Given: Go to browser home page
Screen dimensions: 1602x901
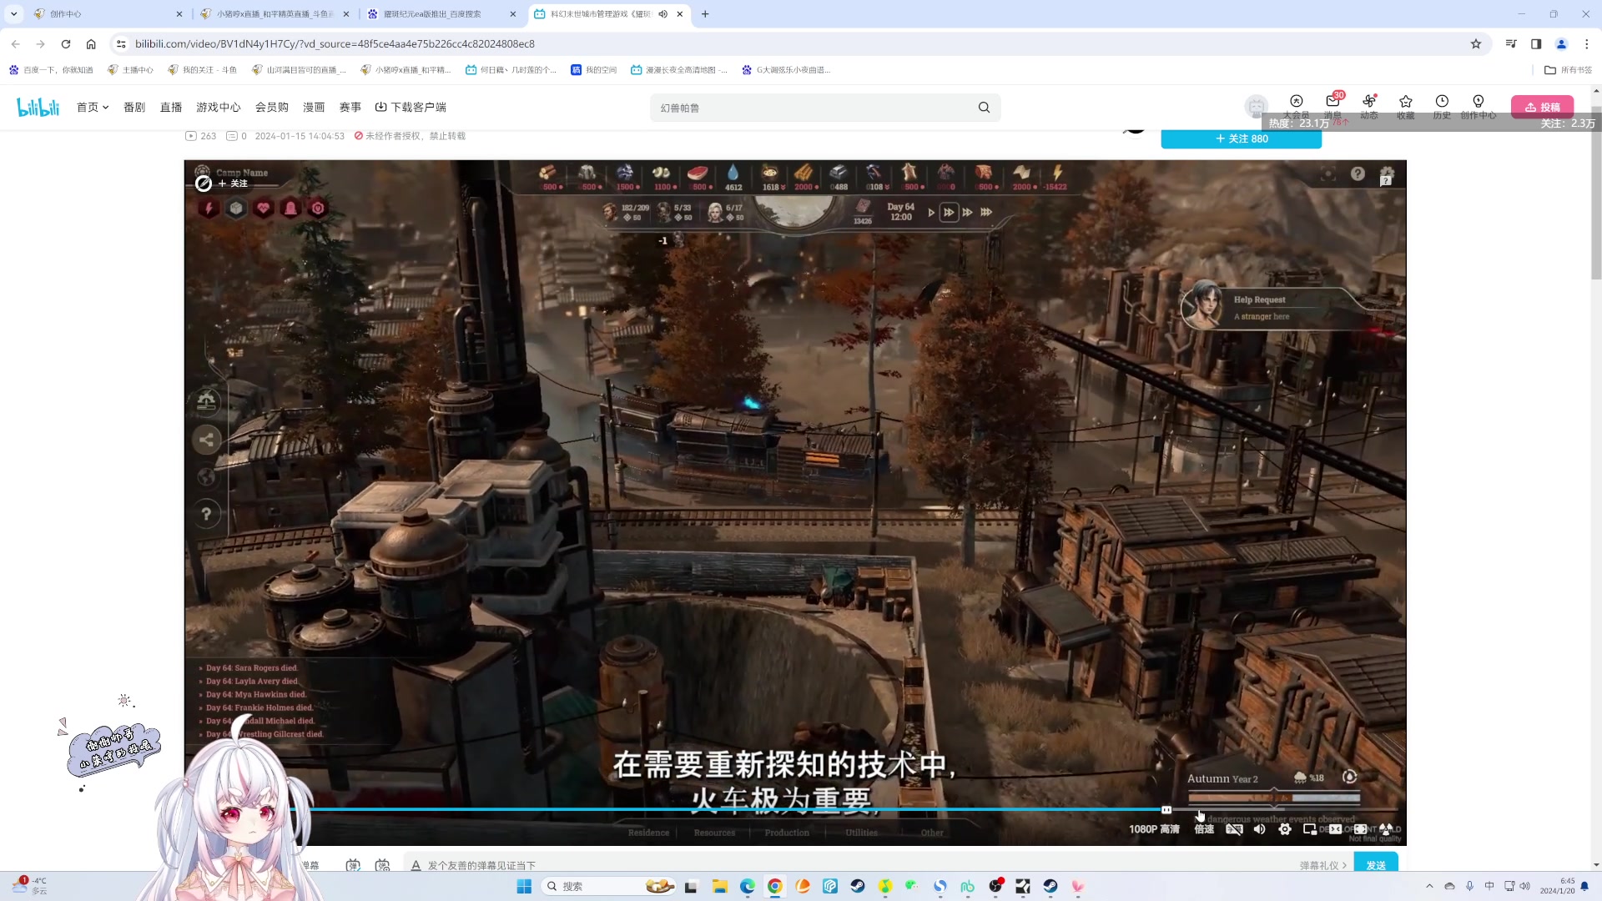Looking at the screenshot, I should tap(91, 44).
